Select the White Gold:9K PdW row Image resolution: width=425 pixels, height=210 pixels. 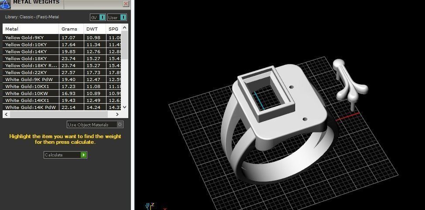pyautogui.click(x=62, y=80)
